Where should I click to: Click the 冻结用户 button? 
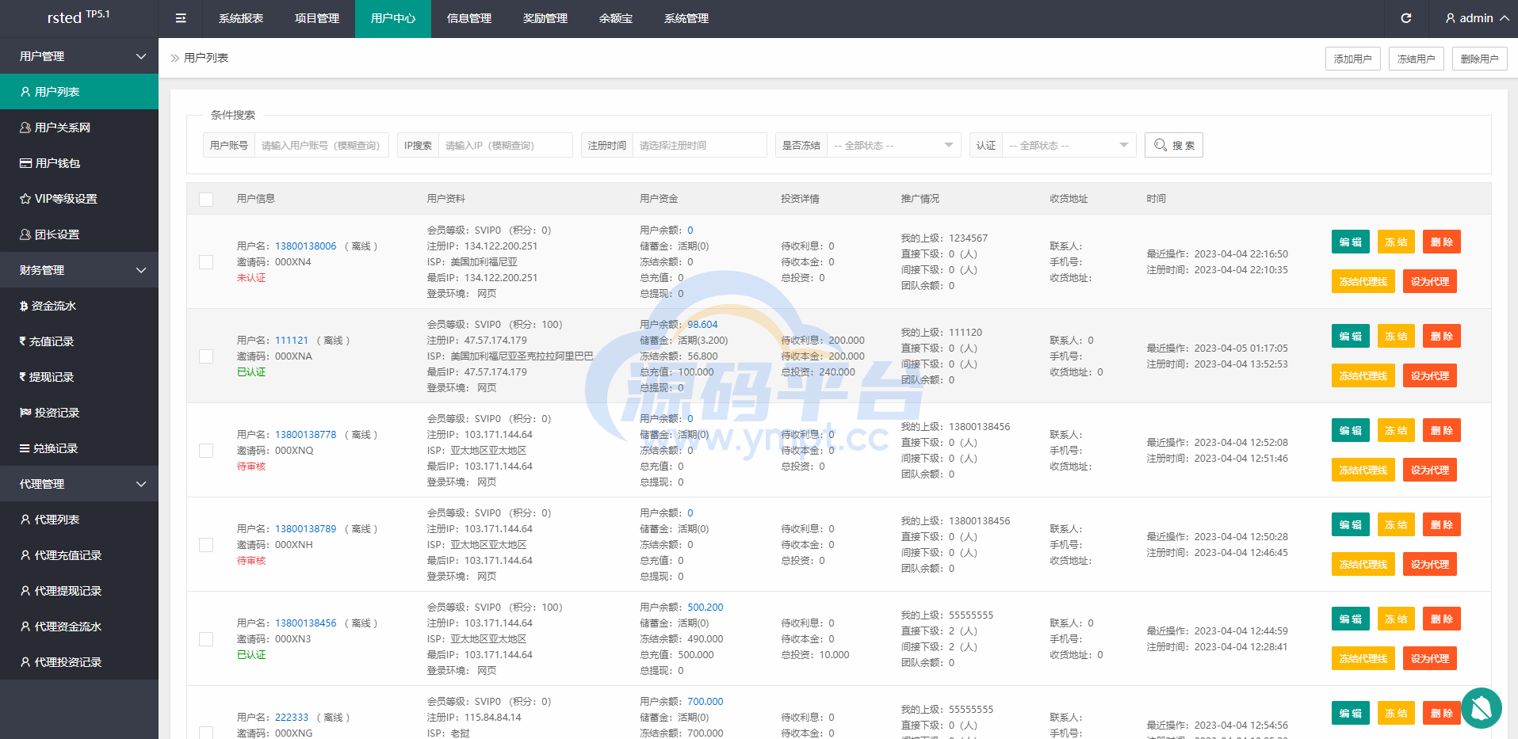1417,59
